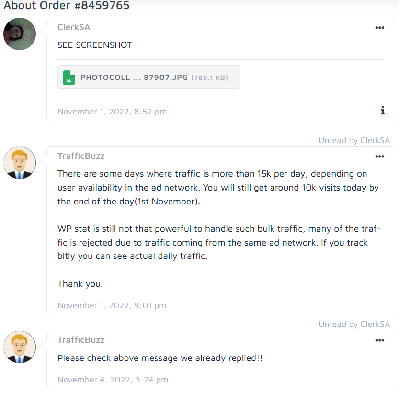Click the November 1, 2022, 9:01 pm timestamp
This screenshot has width=410, height=393.
pos(112,305)
